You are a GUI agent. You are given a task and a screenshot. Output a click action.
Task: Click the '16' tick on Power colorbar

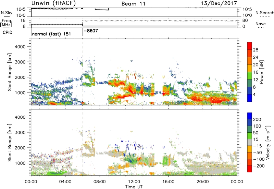pos(256,72)
